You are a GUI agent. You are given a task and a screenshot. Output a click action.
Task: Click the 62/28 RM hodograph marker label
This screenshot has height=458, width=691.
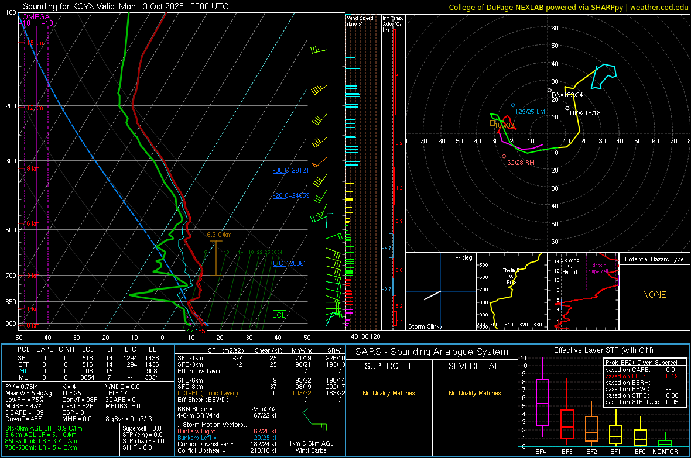click(521, 163)
